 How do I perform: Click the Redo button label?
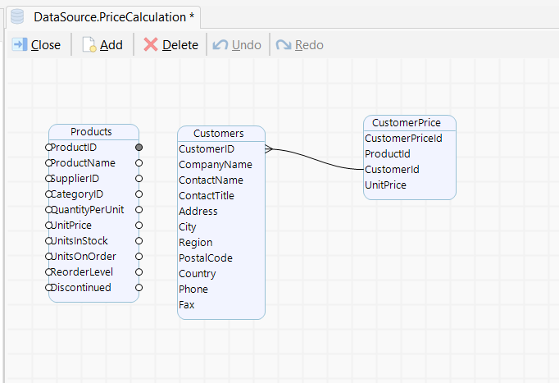[x=309, y=45]
